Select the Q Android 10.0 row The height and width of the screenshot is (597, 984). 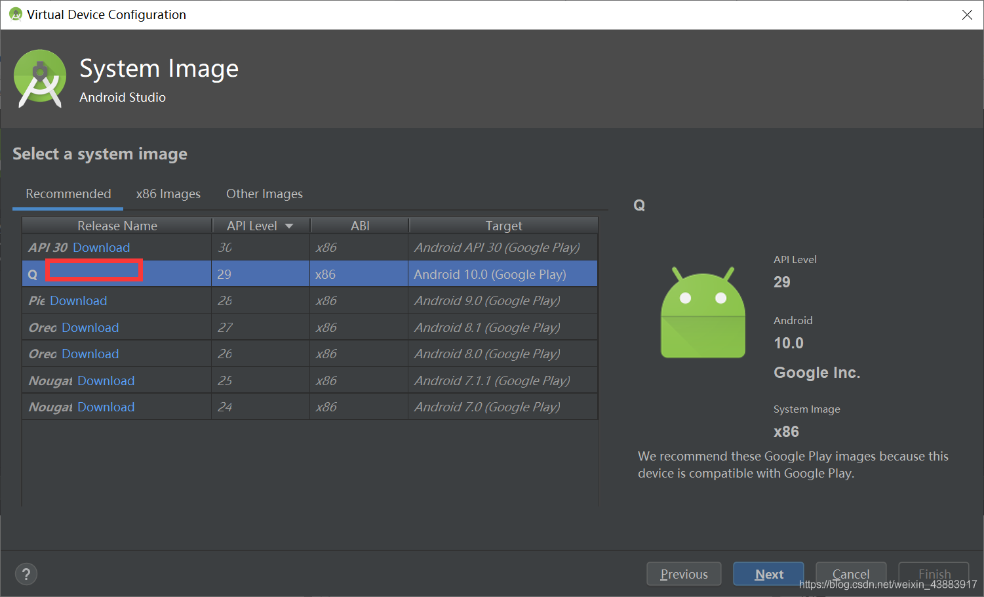[310, 274]
